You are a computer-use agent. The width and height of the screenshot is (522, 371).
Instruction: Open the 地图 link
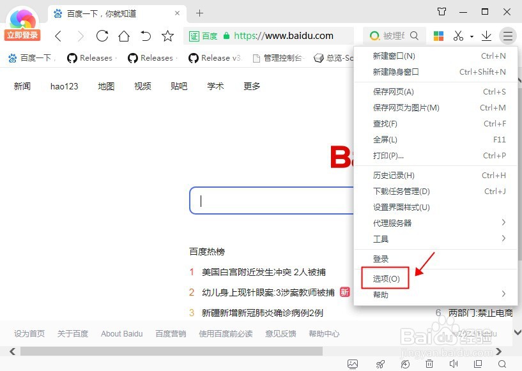click(106, 86)
